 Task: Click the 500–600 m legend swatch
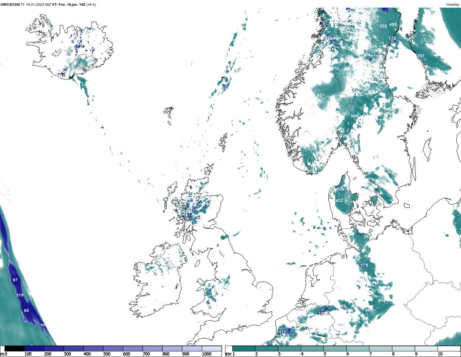[x=113, y=349]
